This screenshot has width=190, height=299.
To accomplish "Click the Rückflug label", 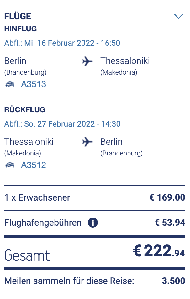I will 25,110.
